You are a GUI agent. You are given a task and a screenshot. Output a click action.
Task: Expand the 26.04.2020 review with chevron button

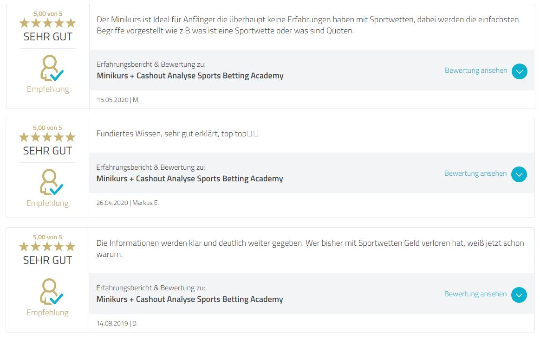point(519,174)
